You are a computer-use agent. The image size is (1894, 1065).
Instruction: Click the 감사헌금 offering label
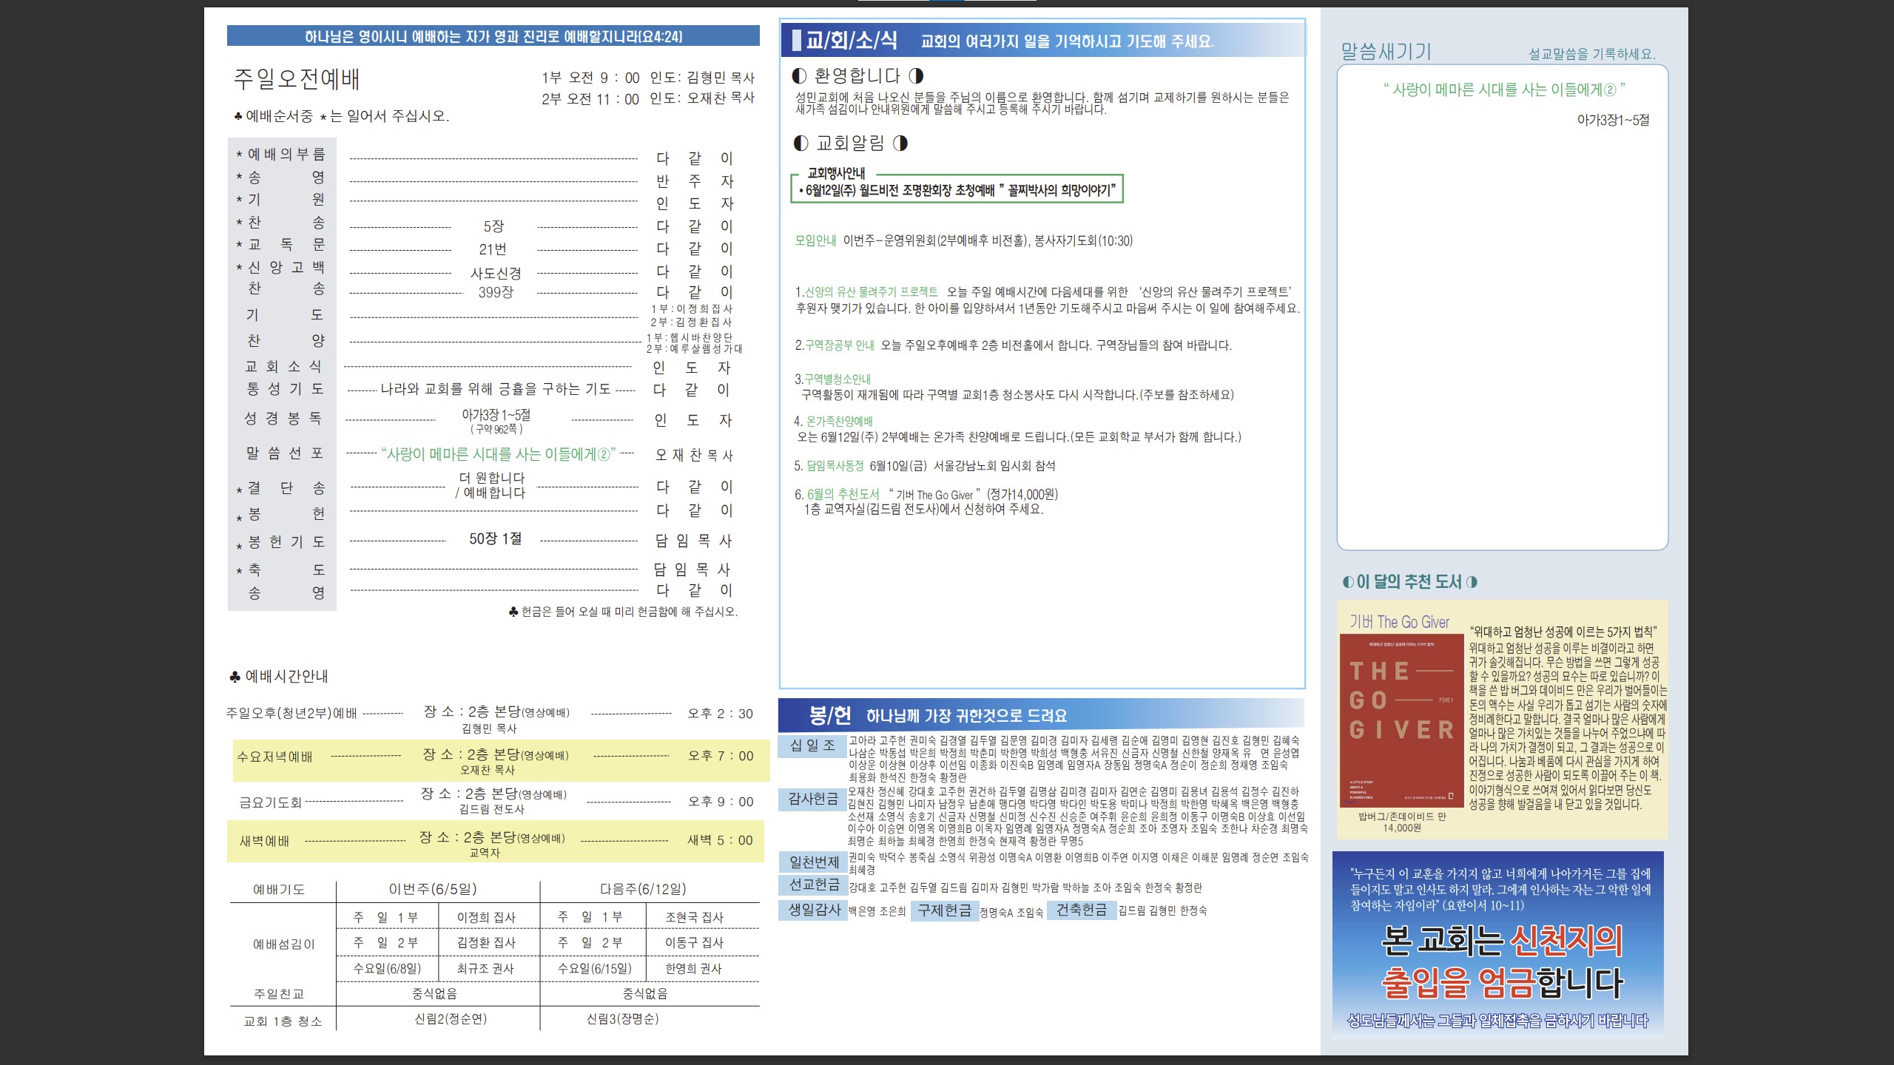[x=812, y=799]
